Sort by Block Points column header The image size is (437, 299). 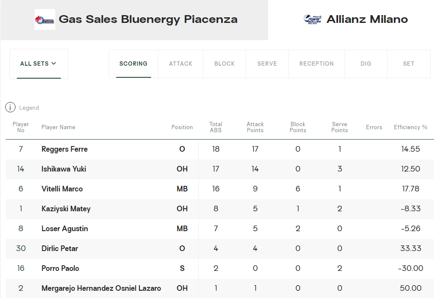click(298, 127)
